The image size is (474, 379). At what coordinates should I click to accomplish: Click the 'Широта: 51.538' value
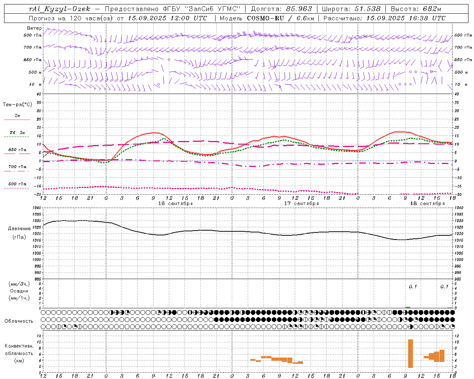351,9
